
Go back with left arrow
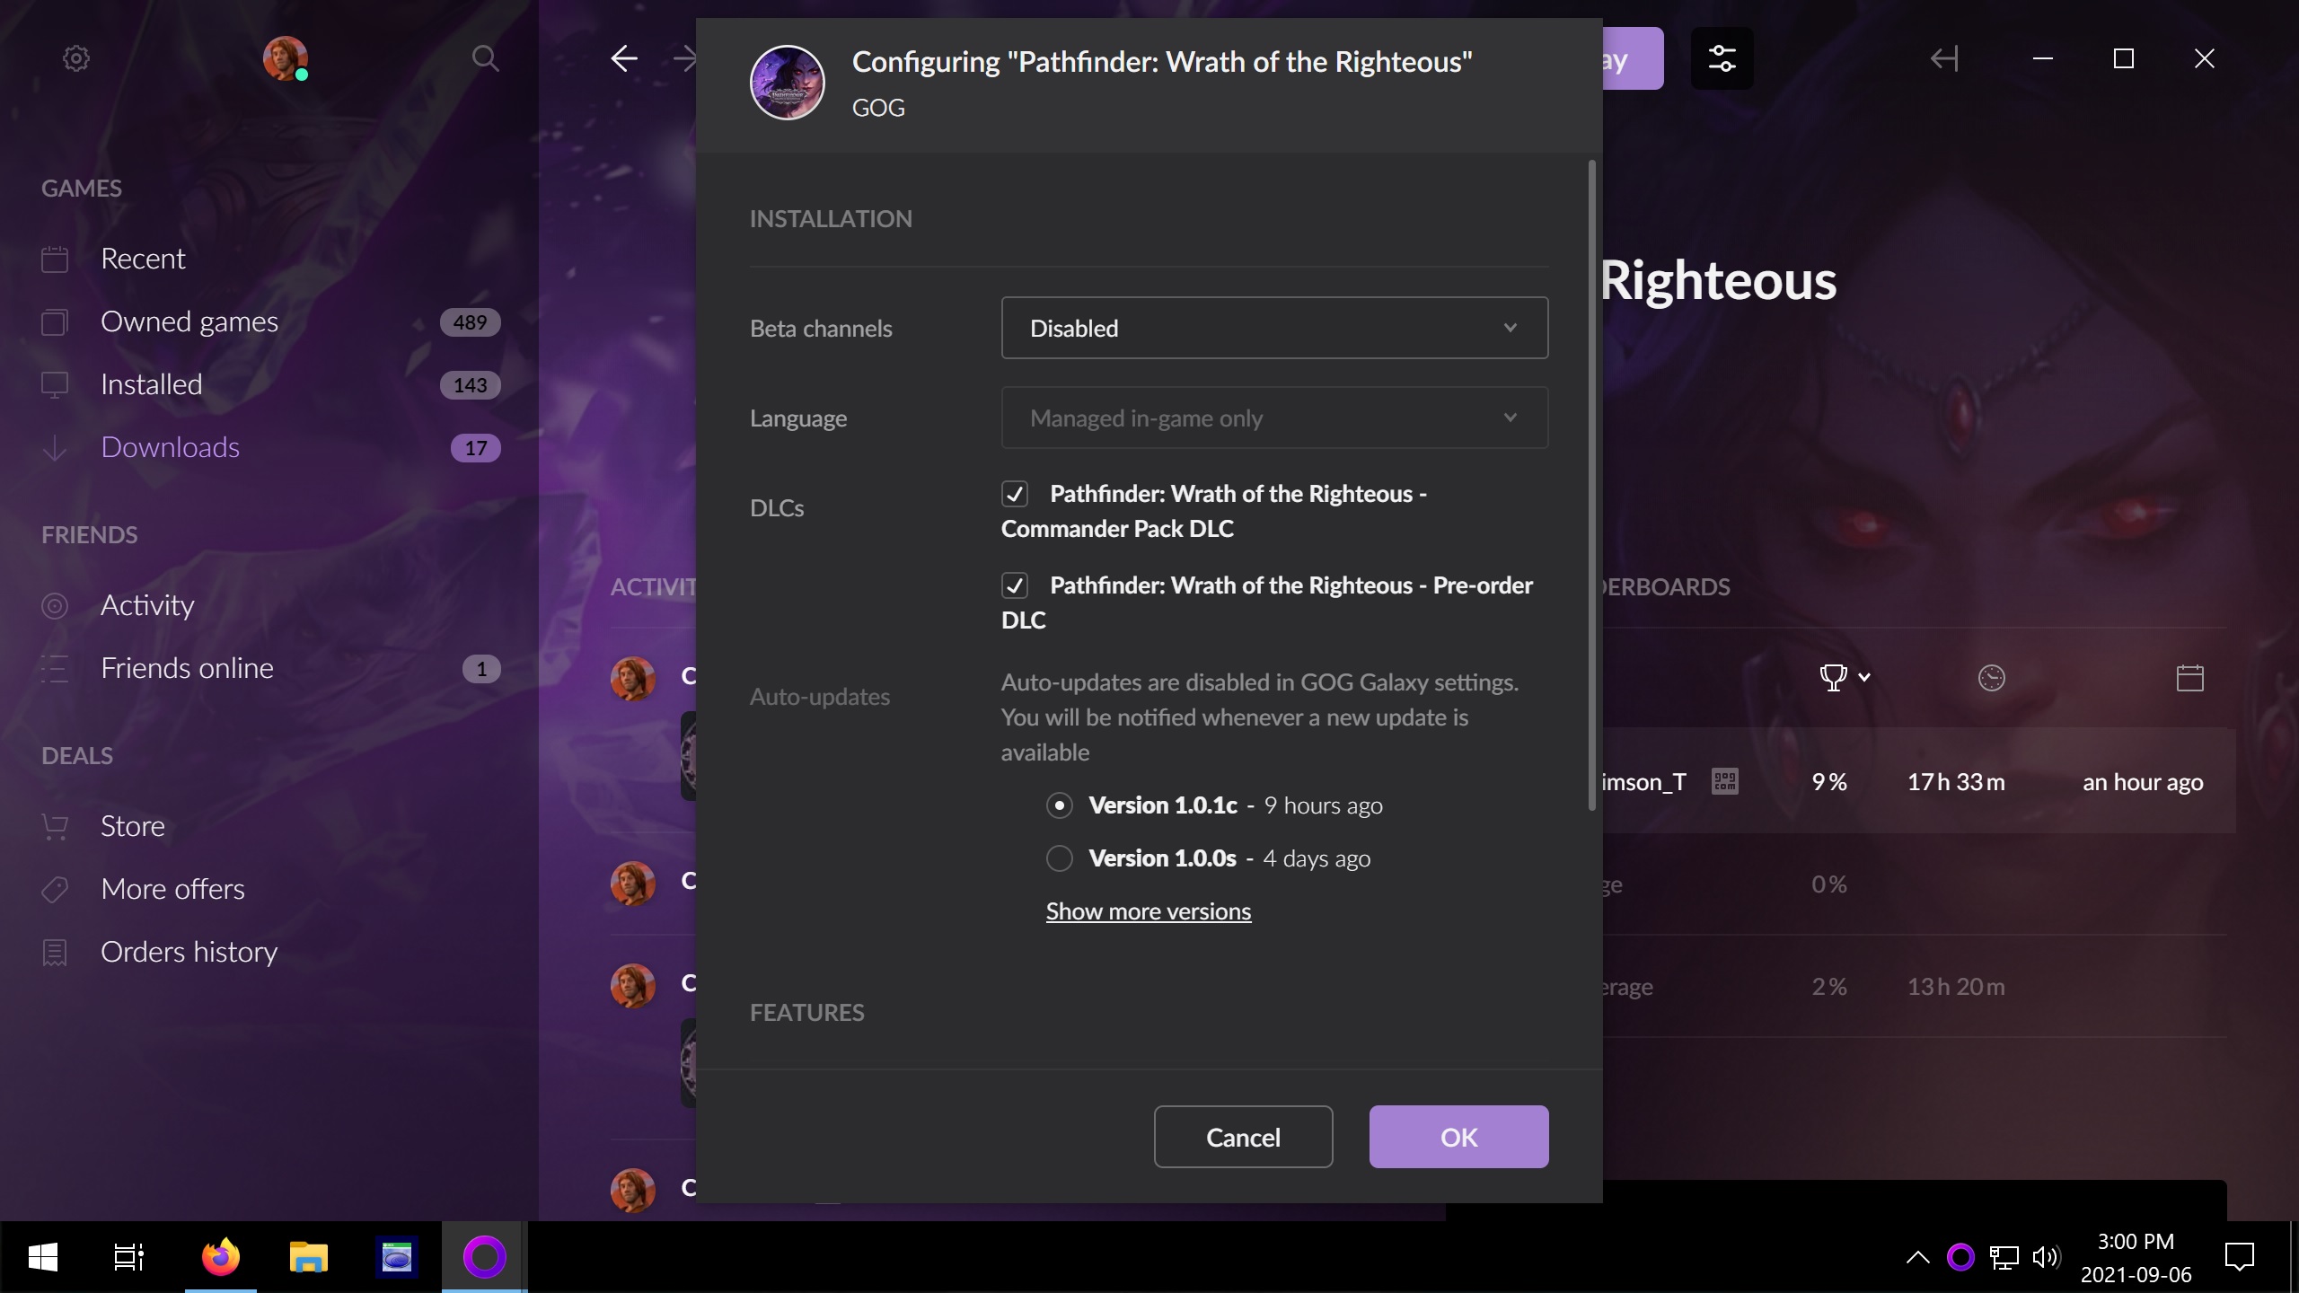point(624,59)
